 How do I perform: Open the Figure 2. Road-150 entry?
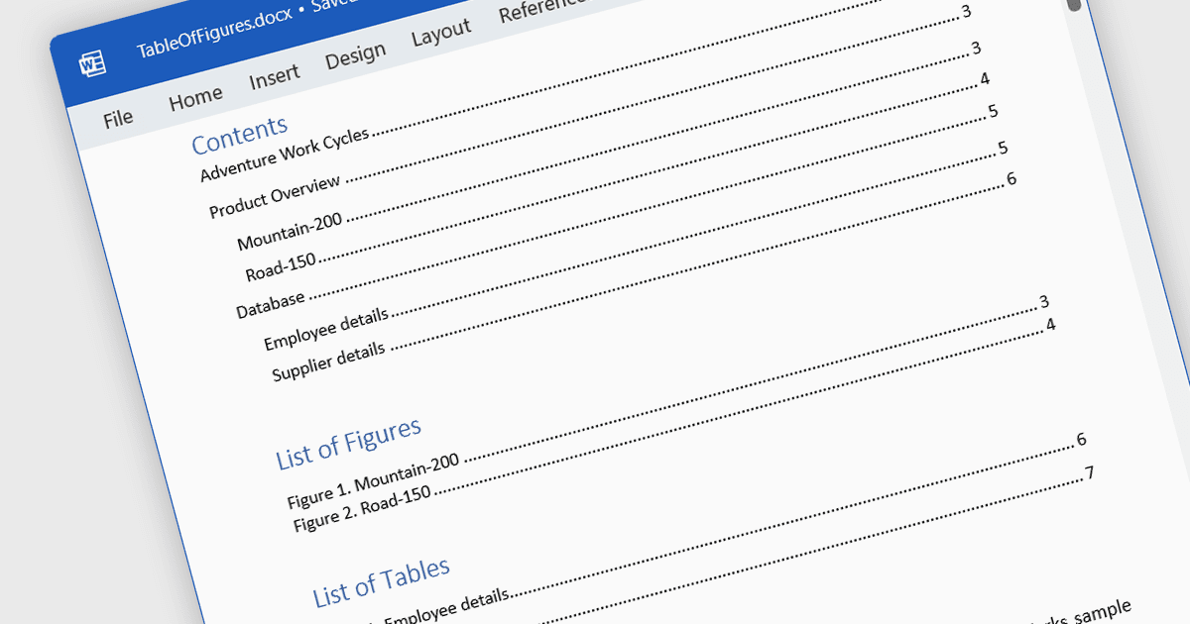362,510
